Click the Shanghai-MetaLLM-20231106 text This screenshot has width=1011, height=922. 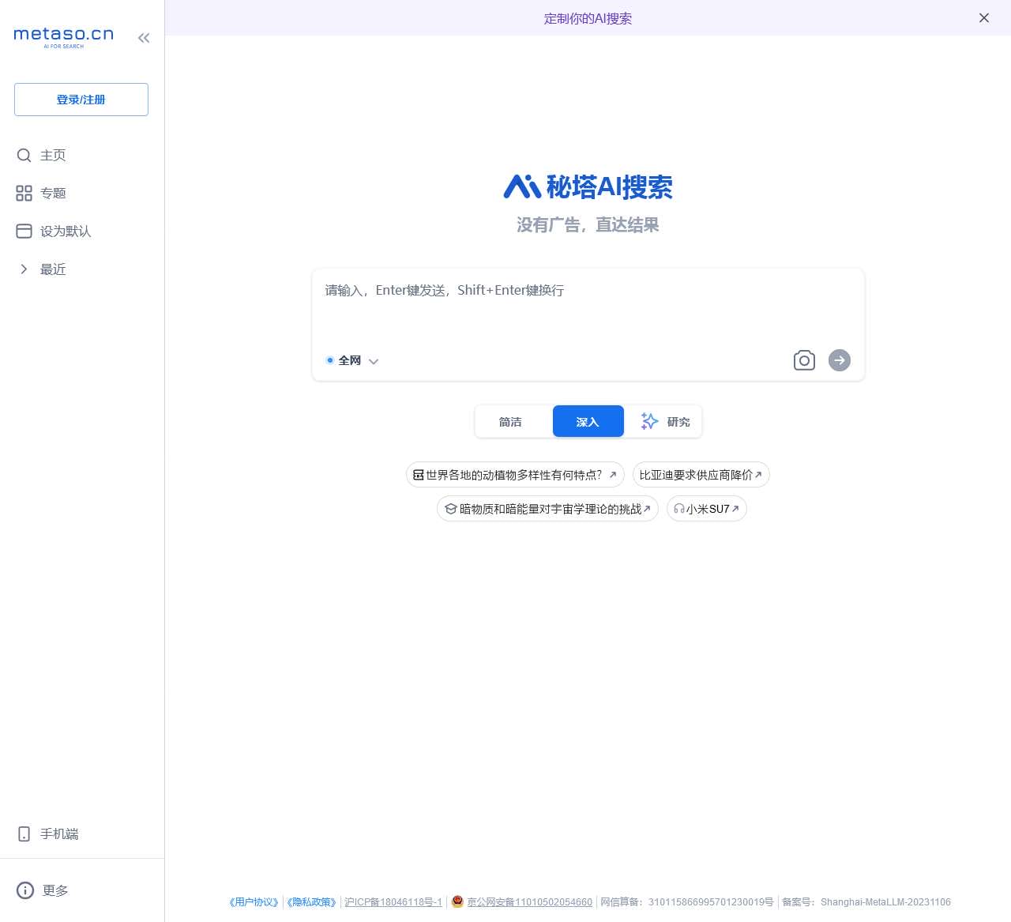pyautogui.click(x=885, y=902)
